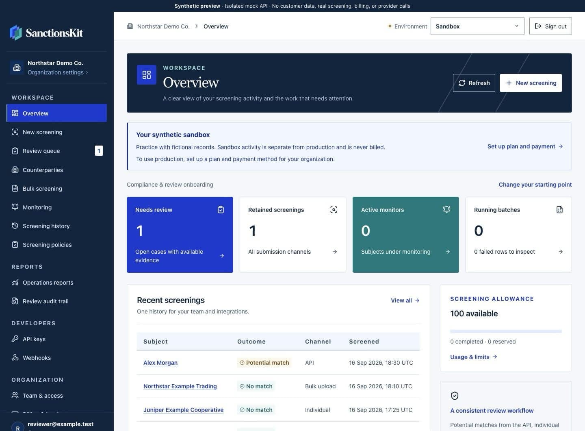Click the Screened column header
This screenshot has height=431, width=585.
coord(364,342)
